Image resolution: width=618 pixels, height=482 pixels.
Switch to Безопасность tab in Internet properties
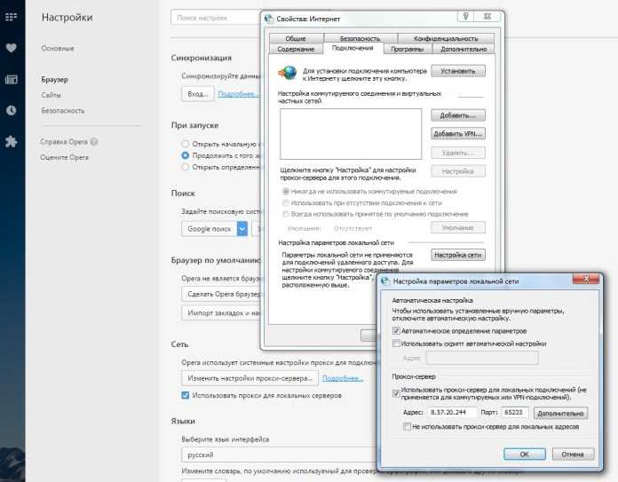(360, 38)
